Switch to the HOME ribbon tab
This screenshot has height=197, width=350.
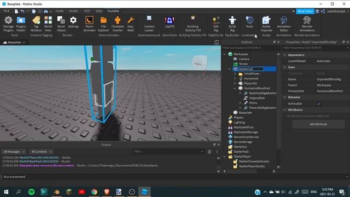[60, 11]
